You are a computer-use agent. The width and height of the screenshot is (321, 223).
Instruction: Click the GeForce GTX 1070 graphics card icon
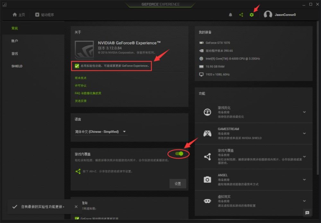click(x=201, y=43)
